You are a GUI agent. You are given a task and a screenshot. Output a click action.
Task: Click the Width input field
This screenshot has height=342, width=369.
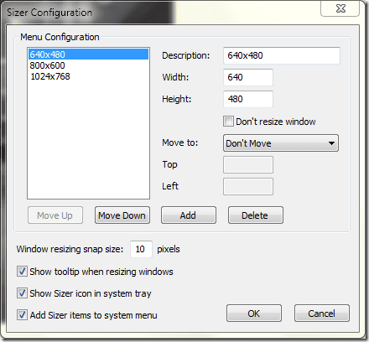click(x=248, y=77)
